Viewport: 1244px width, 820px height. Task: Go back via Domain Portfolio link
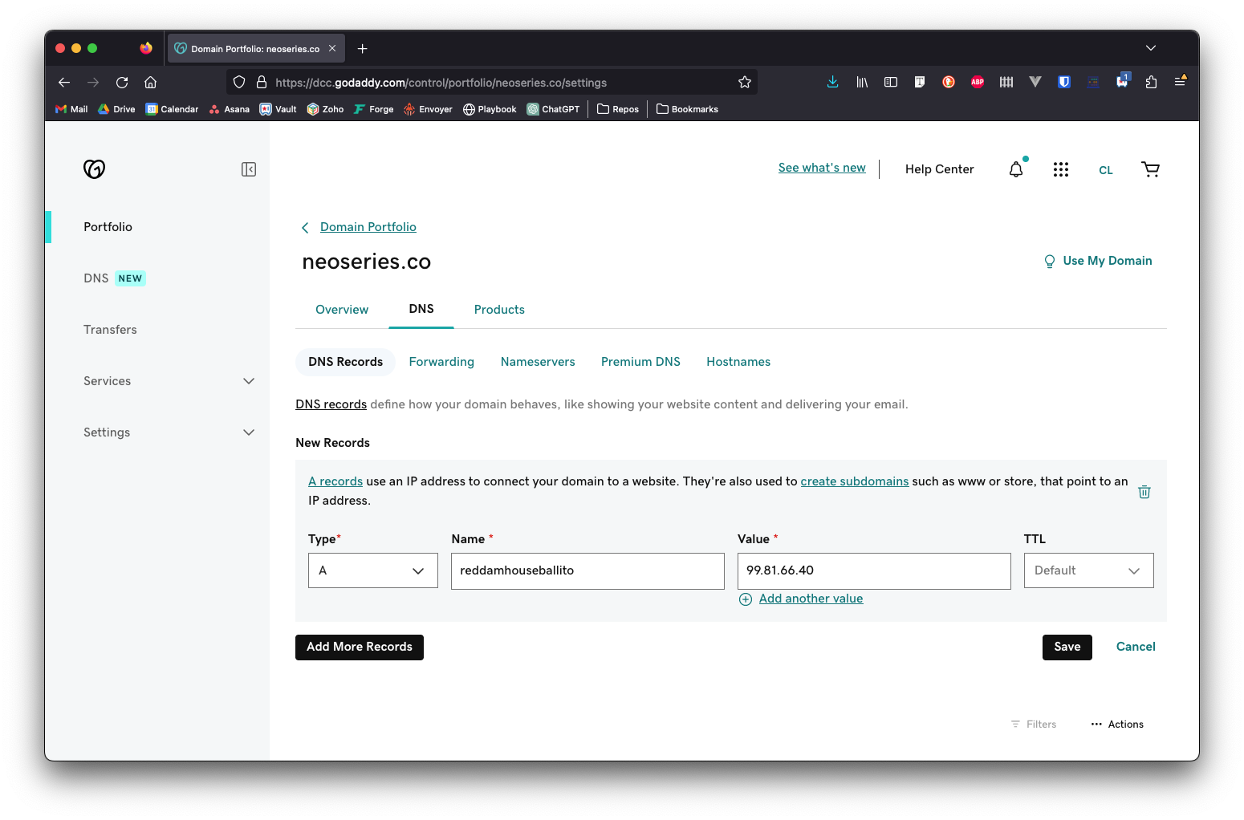[368, 227]
